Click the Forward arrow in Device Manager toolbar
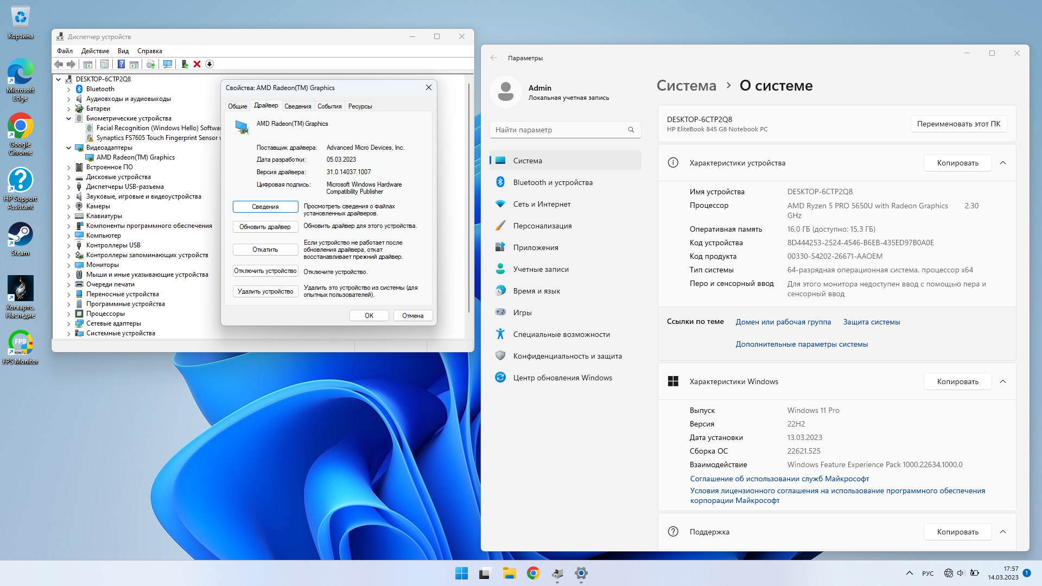Viewport: 1042px width, 586px height. click(71, 64)
